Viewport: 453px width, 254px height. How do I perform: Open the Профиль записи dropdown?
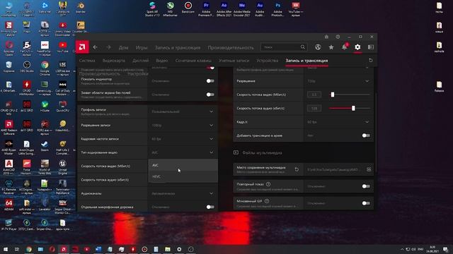[x=183, y=111]
